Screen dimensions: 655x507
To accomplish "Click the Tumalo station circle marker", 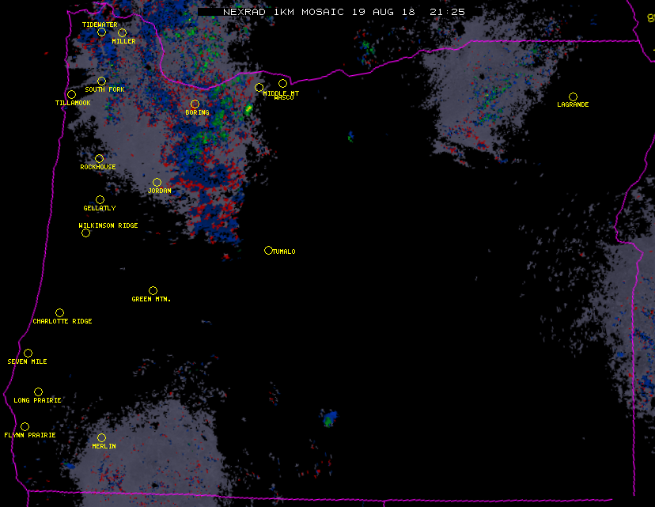I will (x=268, y=251).
